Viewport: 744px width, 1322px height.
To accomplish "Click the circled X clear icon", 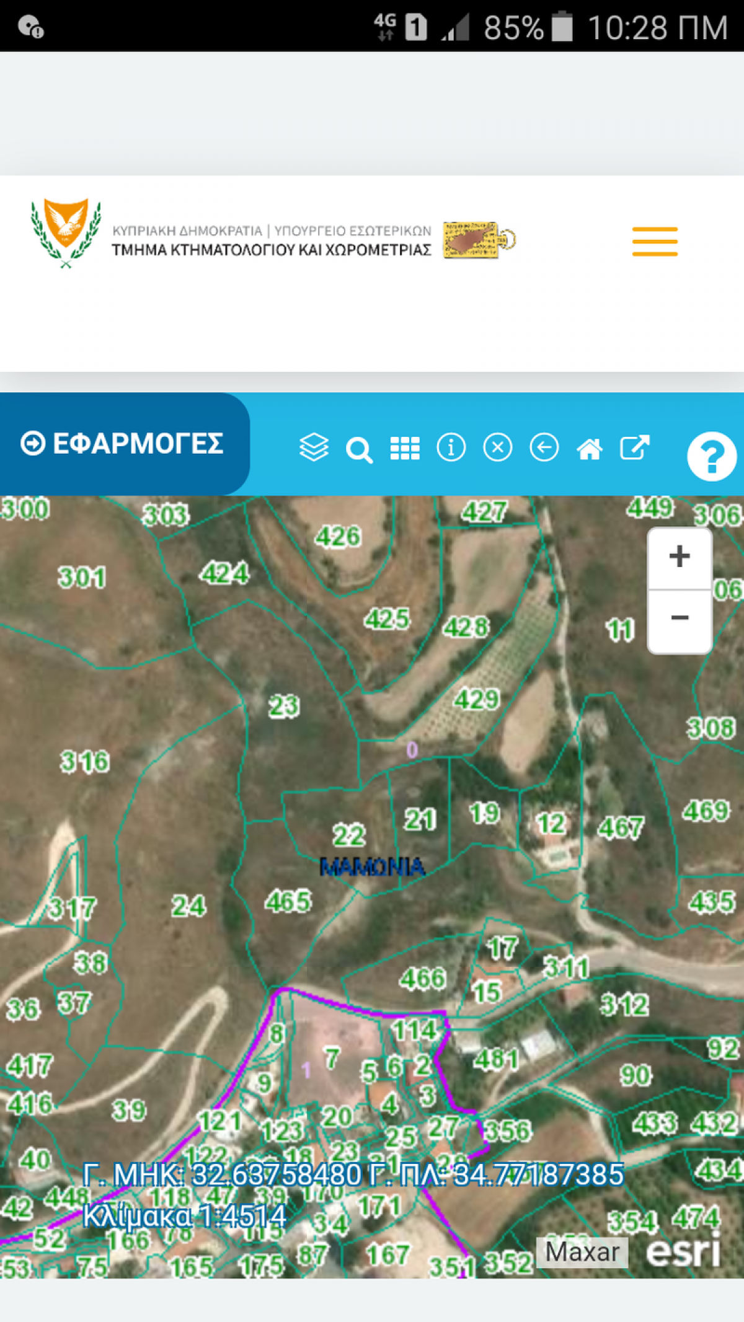I will (497, 447).
